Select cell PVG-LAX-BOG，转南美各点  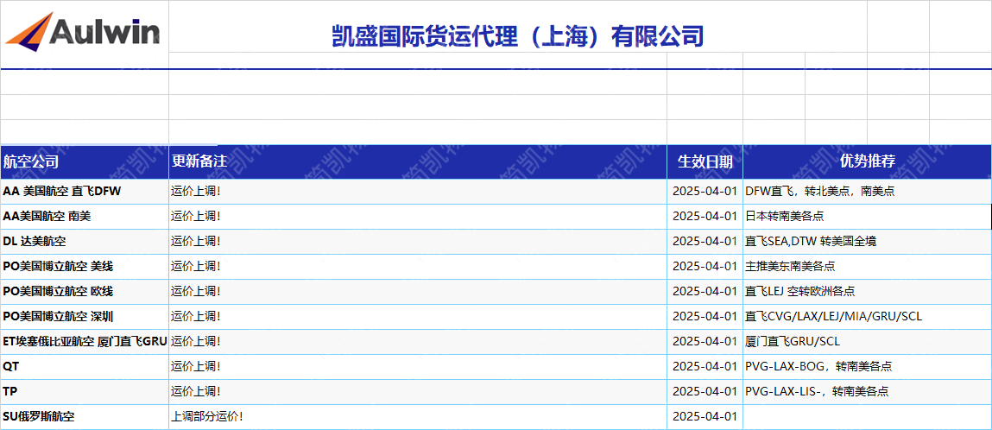868,367
